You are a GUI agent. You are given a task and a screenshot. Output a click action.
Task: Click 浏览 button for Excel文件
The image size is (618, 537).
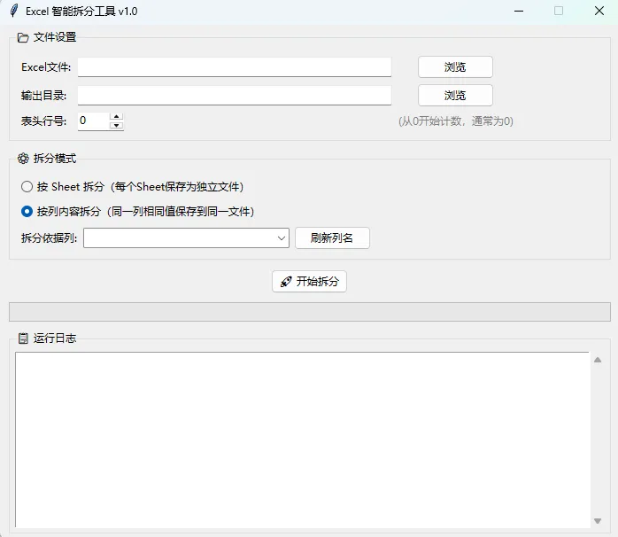coord(455,67)
